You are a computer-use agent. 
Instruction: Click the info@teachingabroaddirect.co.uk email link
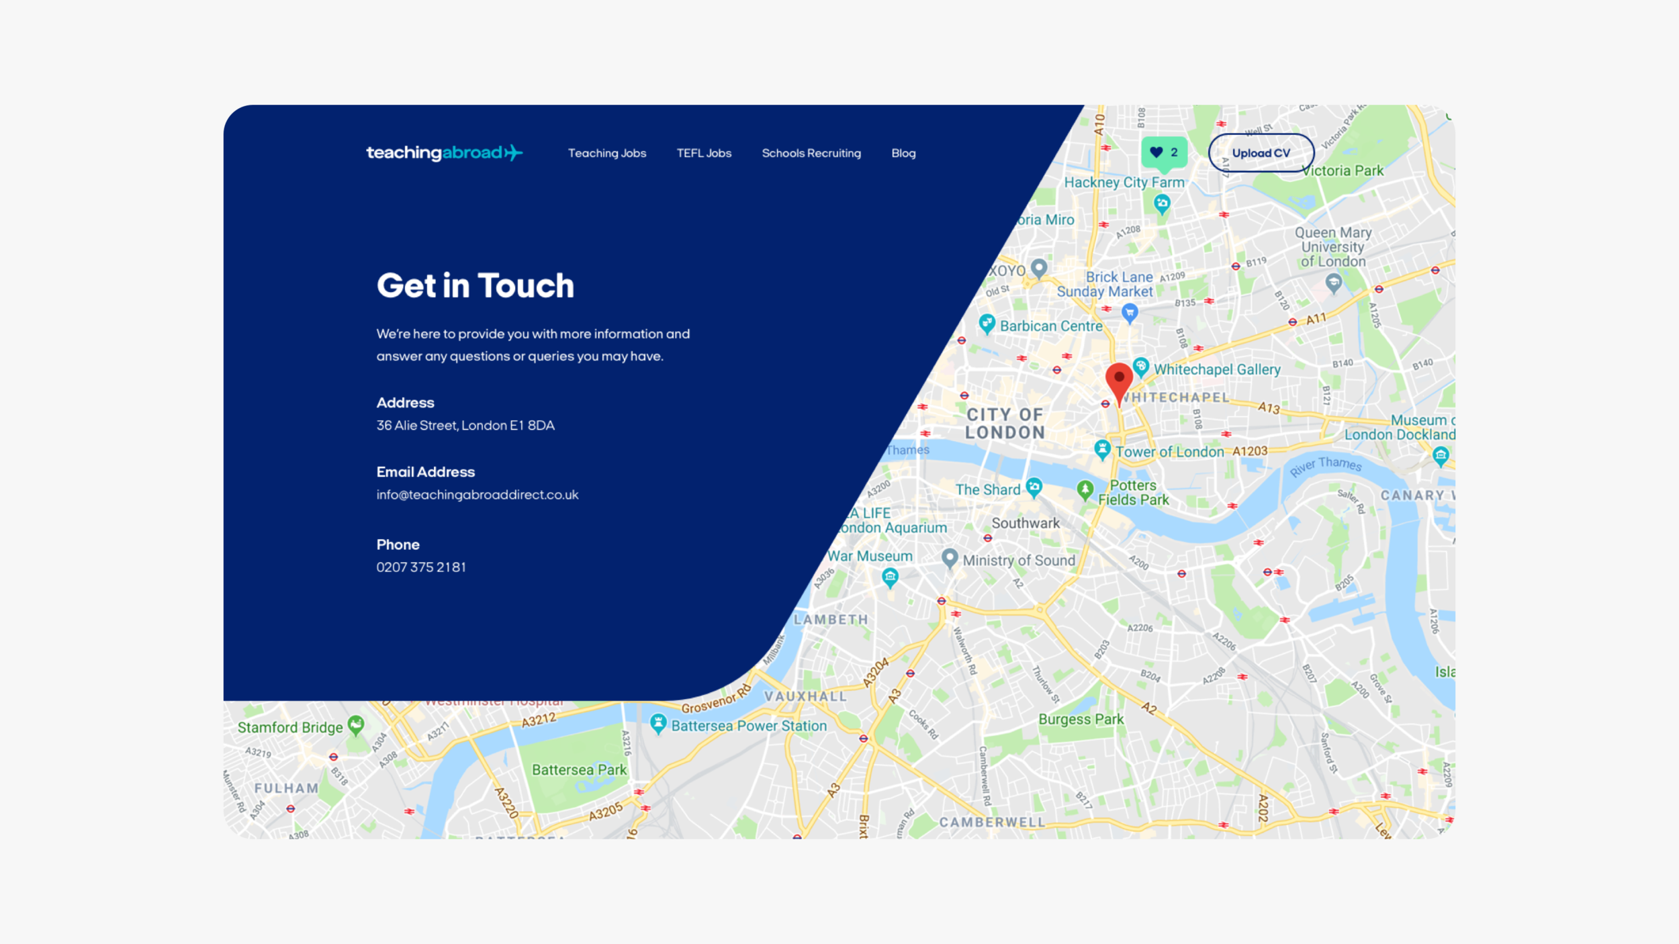click(x=477, y=495)
